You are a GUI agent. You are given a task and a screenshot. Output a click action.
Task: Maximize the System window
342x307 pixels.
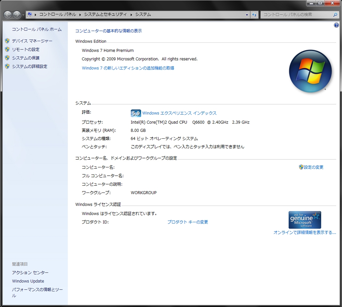320,3
